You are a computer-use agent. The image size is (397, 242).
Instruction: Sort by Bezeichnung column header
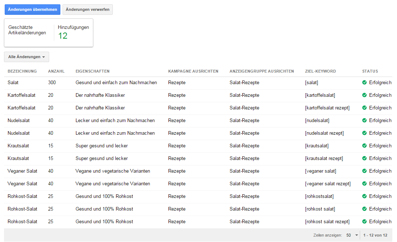(x=22, y=72)
